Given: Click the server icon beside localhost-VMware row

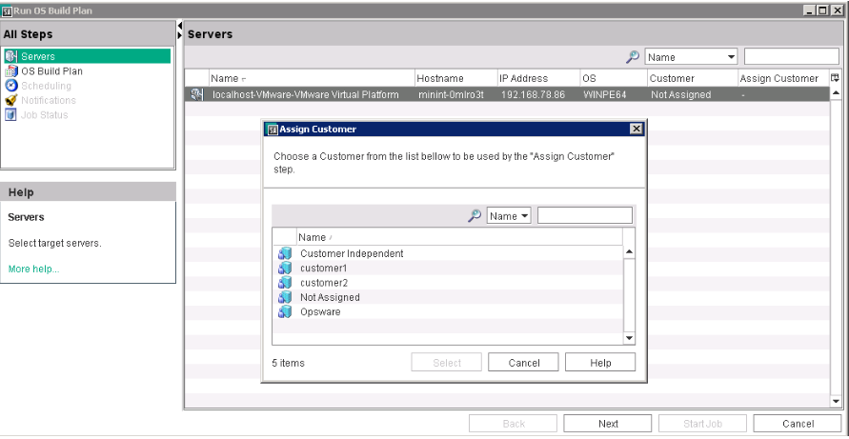Looking at the screenshot, I should tap(196, 94).
